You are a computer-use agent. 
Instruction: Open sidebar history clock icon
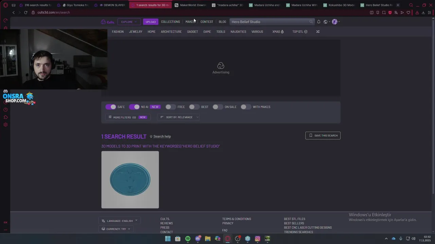[x=5, y=110]
